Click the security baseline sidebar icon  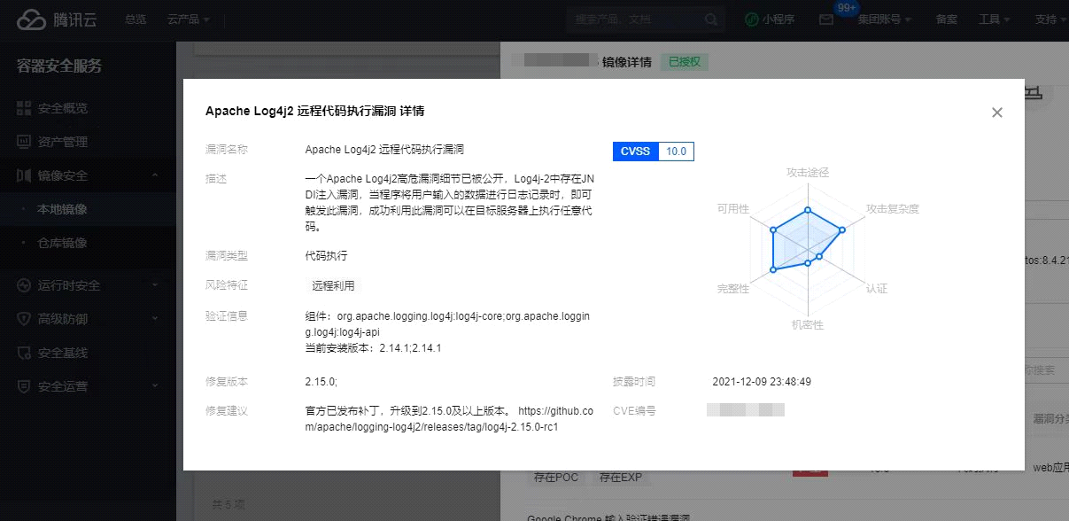point(24,353)
